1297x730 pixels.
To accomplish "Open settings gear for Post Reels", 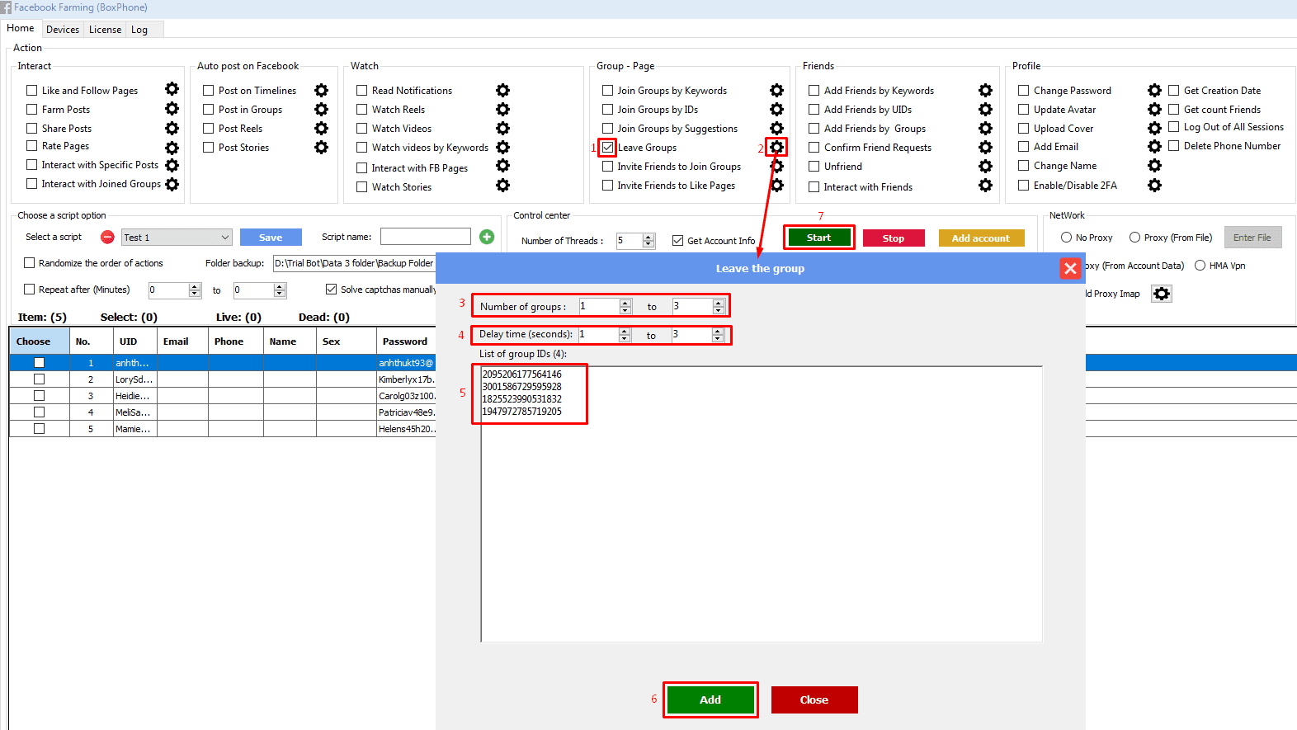I will (321, 128).
